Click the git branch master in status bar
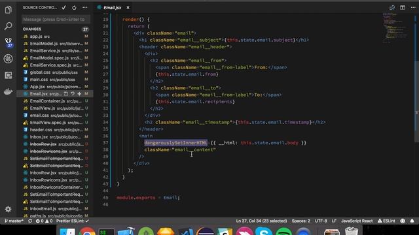419x235 pixels. coord(14,221)
